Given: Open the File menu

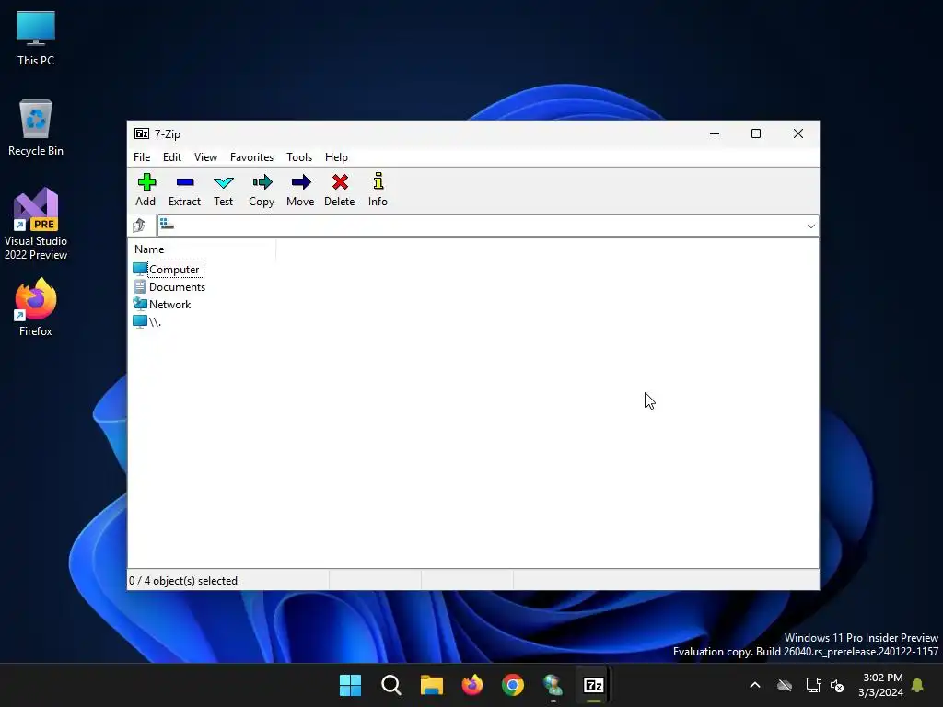Looking at the screenshot, I should coord(142,156).
